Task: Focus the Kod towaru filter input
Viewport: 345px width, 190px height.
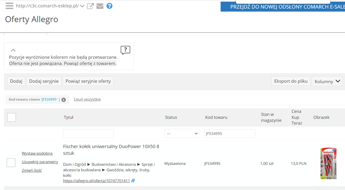Action: coord(230,133)
